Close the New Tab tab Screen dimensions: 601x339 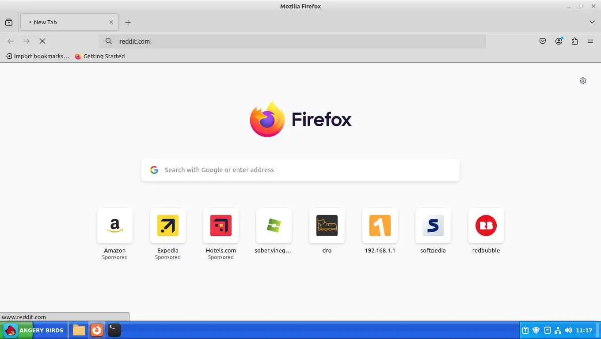111,22
